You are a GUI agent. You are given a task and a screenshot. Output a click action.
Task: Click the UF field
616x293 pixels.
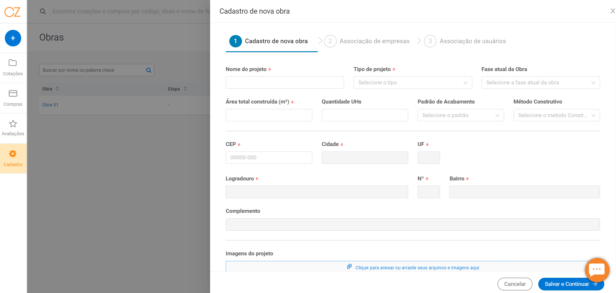[429, 158]
